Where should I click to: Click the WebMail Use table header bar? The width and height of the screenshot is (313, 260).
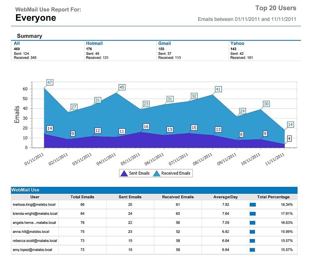[x=154, y=190]
